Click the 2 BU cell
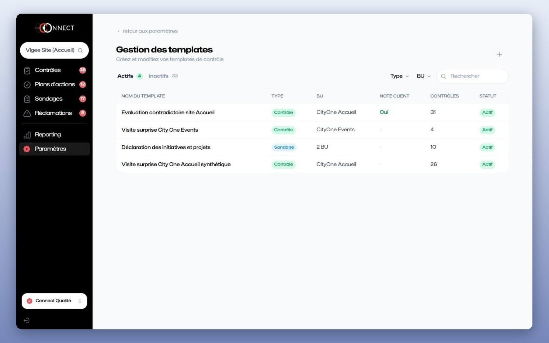 322,147
